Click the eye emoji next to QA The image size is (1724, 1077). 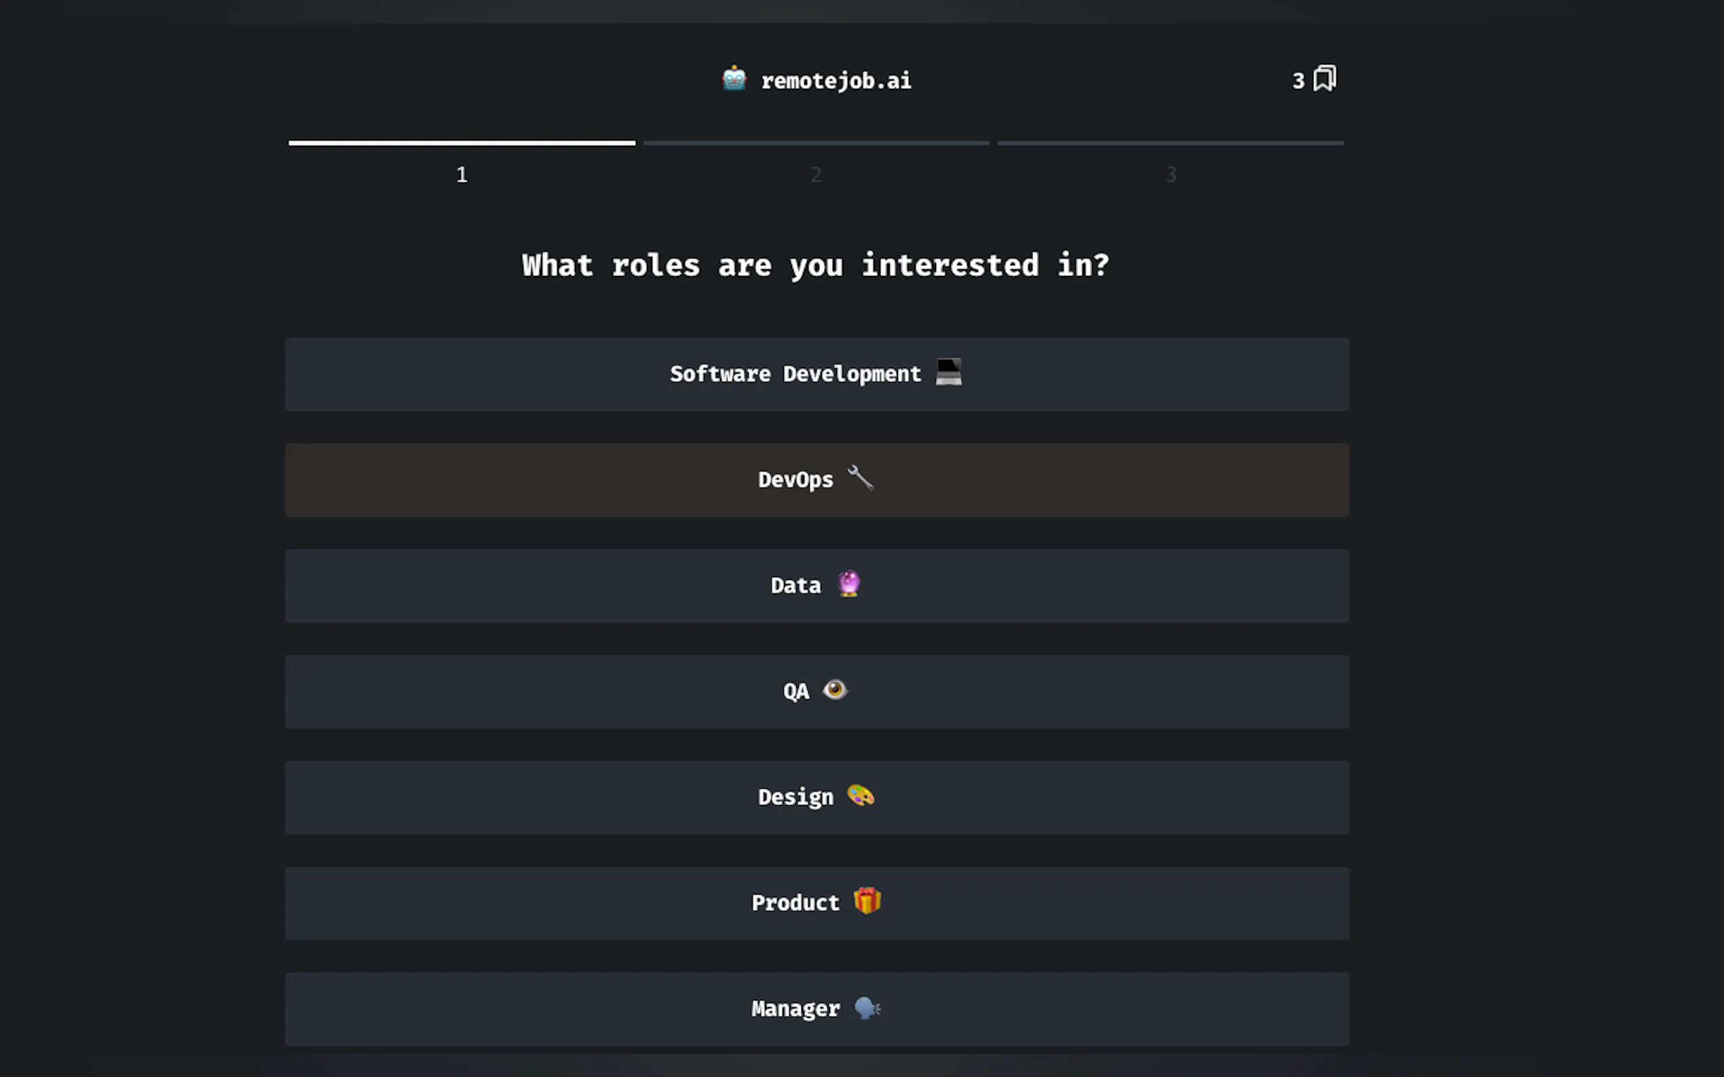(835, 690)
